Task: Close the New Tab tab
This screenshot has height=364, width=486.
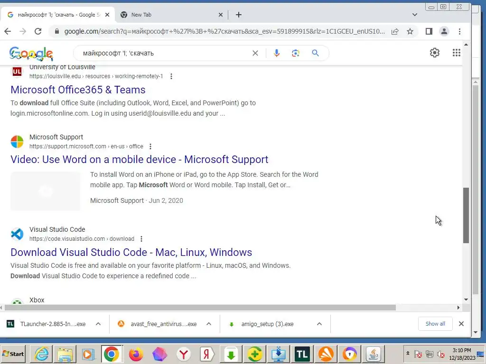Action: point(220,15)
